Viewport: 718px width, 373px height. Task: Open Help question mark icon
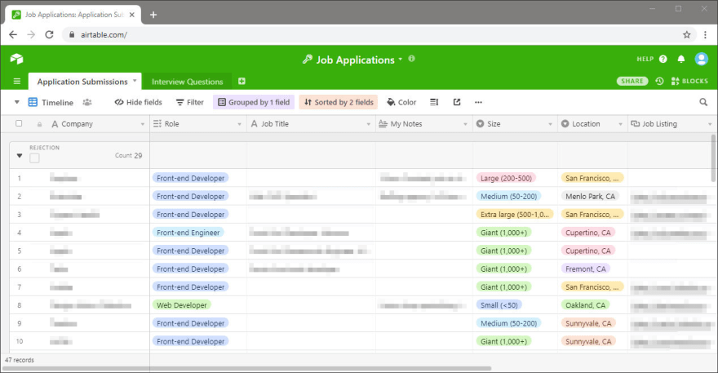tap(663, 59)
